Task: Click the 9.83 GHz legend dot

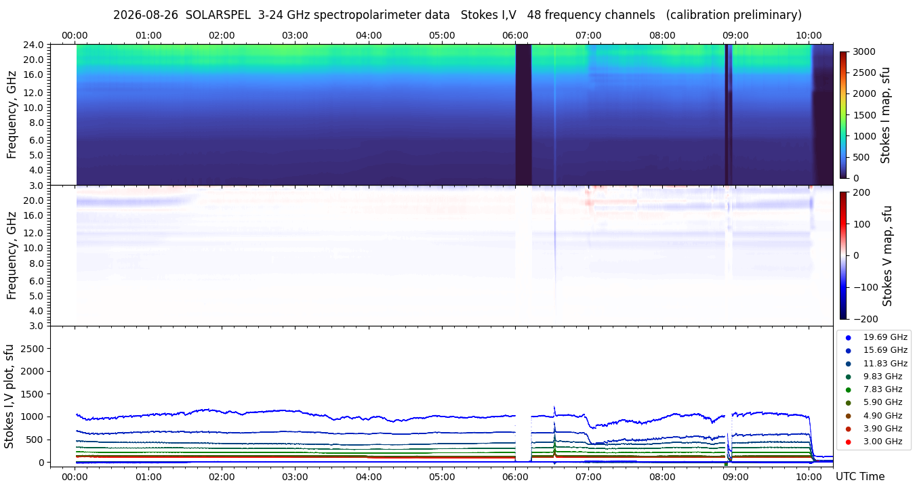Action: tap(848, 377)
